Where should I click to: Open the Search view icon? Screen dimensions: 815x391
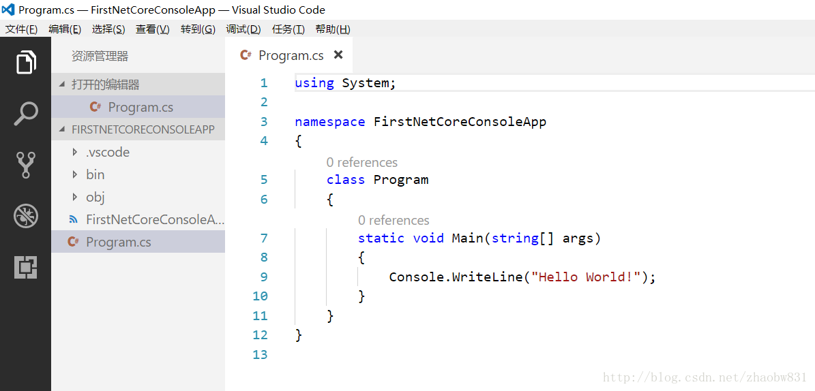coord(26,114)
